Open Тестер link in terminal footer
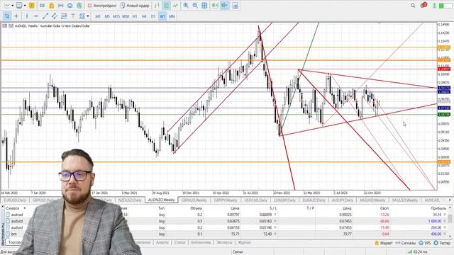Image resolution: width=454 pixels, height=255 pixels. pos(442,243)
